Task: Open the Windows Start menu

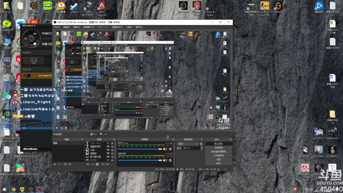Action: tap(4, 189)
